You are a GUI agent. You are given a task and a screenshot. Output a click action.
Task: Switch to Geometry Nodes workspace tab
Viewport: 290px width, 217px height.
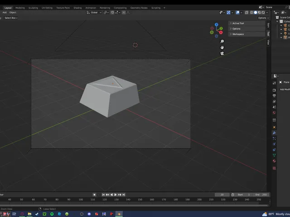pyautogui.click(x=139, y=8)
